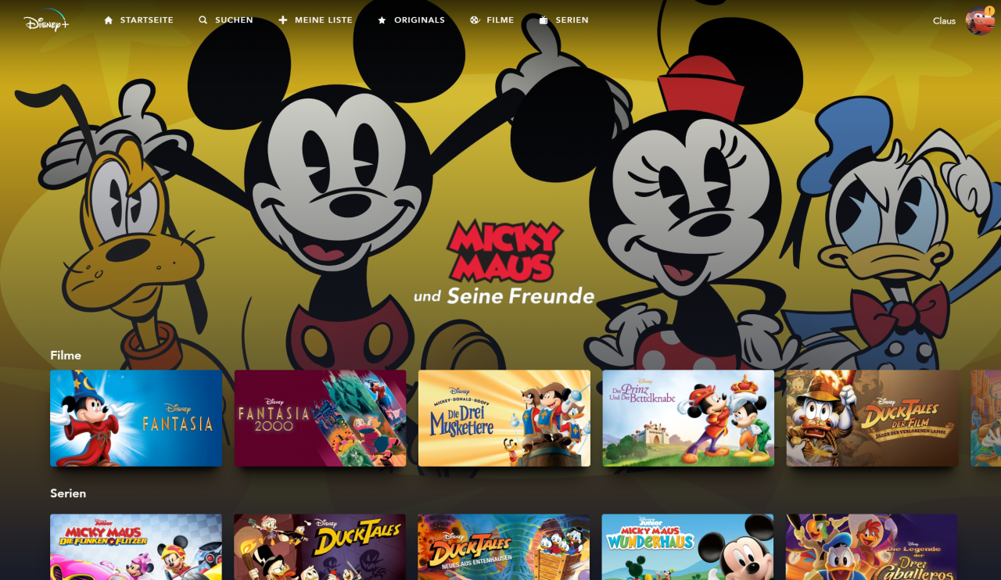This screenshot has height=580, width=1001.
Task: Open Der Prinz und der Bettelknabe tile
Action: pyautogui.click(x=688, y=418)
